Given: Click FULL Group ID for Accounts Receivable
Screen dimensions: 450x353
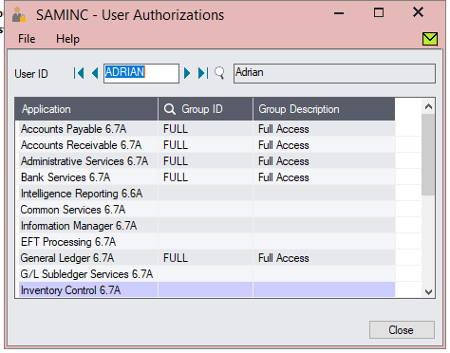Looking at the screenshot, I should pyautogui.click(x=176, y=145).
